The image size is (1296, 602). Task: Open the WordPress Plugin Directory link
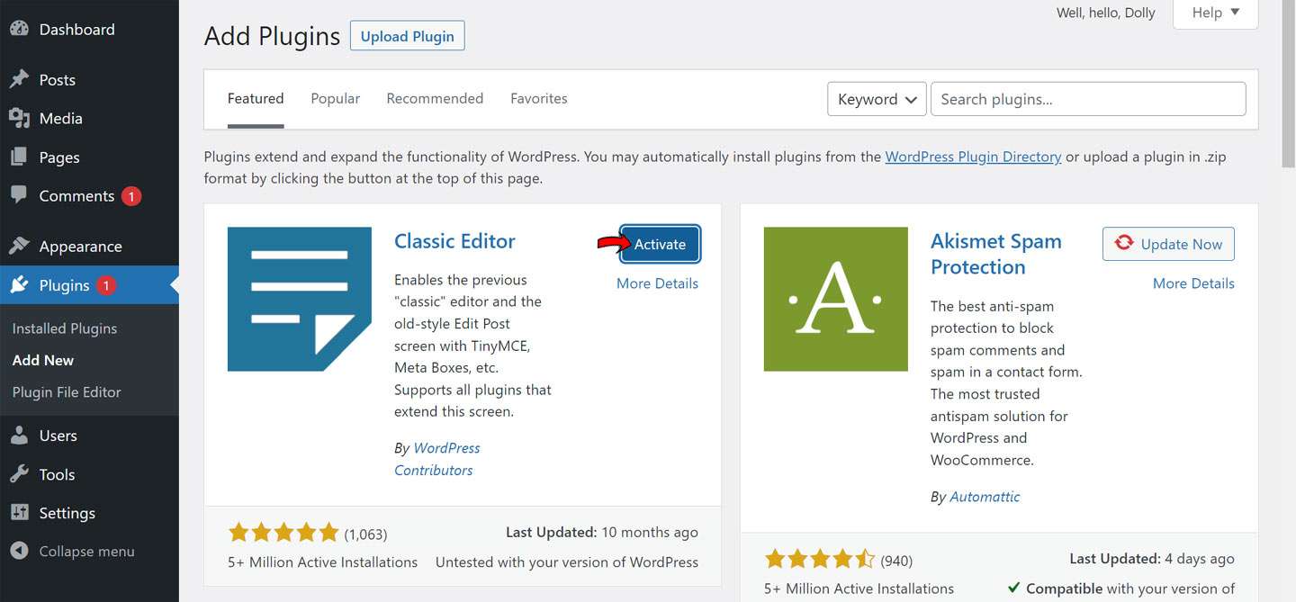(x=973, y=157)
